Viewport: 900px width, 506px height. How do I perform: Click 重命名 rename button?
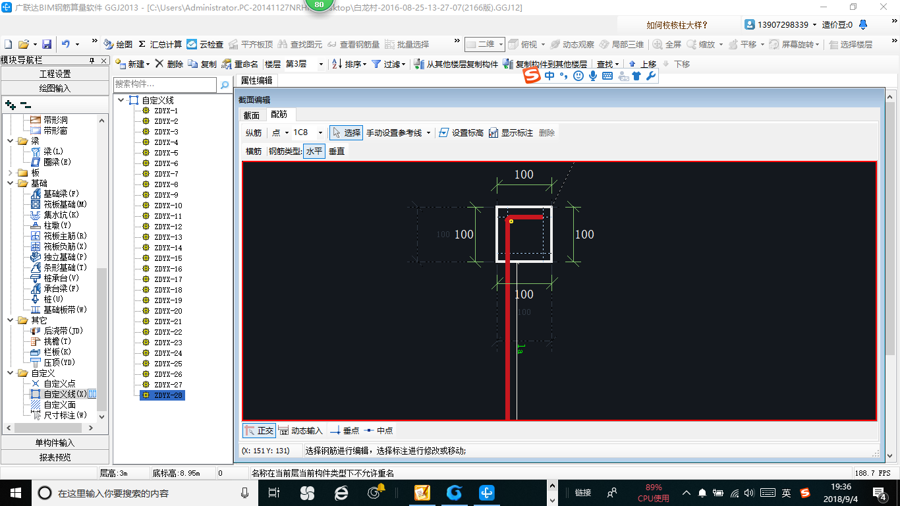tap(240, 64)
